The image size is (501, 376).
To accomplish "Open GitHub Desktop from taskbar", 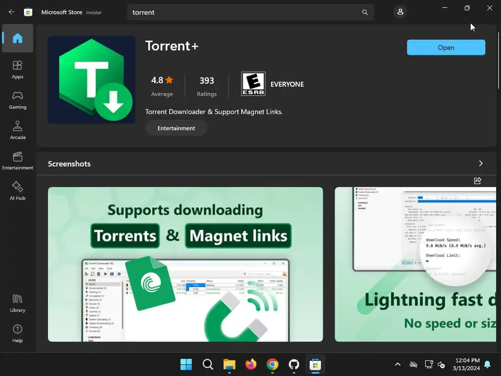I will click(294, 364).
